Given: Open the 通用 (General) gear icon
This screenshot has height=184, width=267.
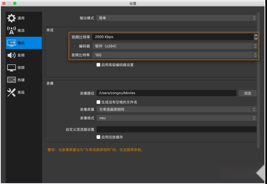Looking at the screenshot, I should coord(12,18).
